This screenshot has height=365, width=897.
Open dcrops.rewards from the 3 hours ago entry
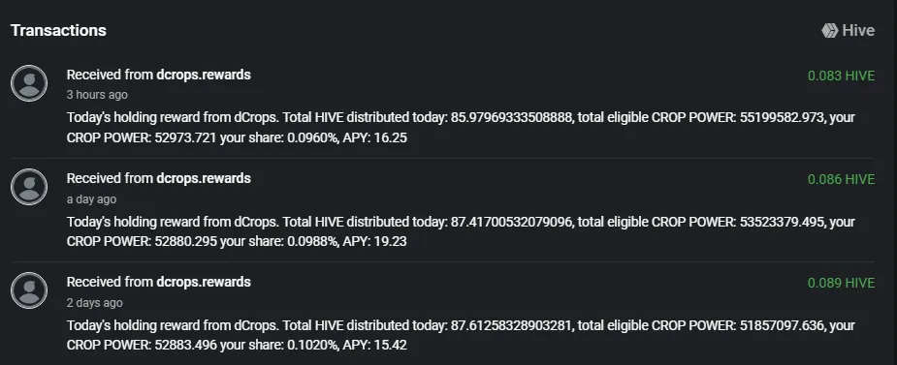[x=204, y=75]
